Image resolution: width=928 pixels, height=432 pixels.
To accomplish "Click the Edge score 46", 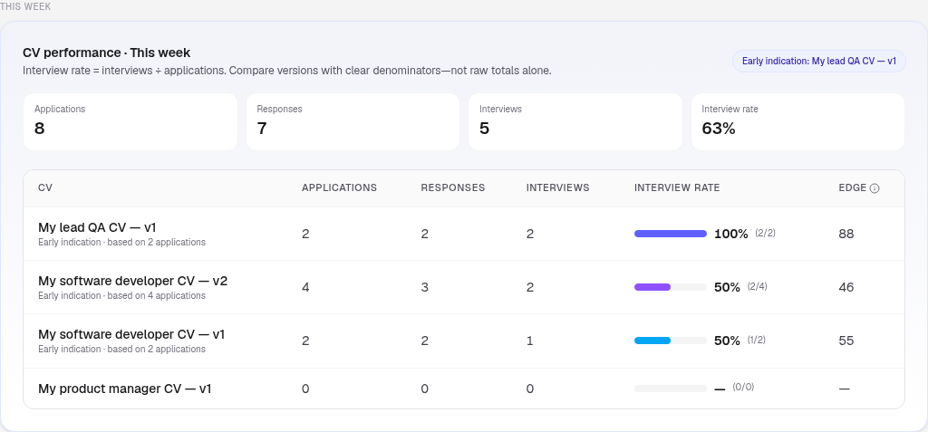I will 846,287.
